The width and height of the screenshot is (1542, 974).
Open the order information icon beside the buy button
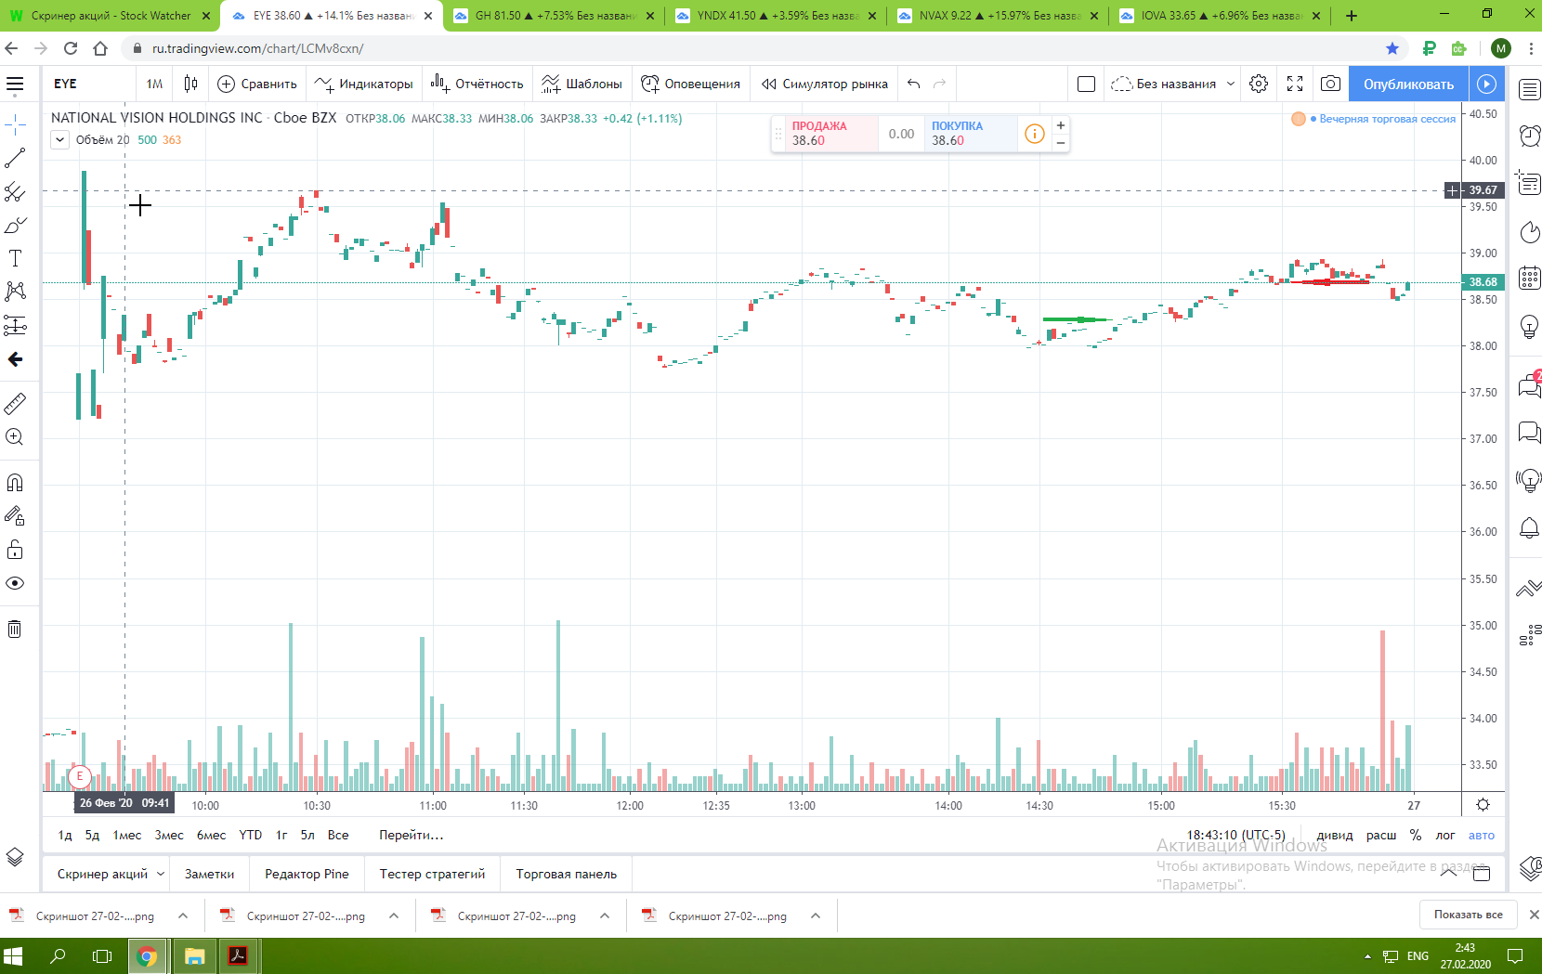[x=1034, y=134]
